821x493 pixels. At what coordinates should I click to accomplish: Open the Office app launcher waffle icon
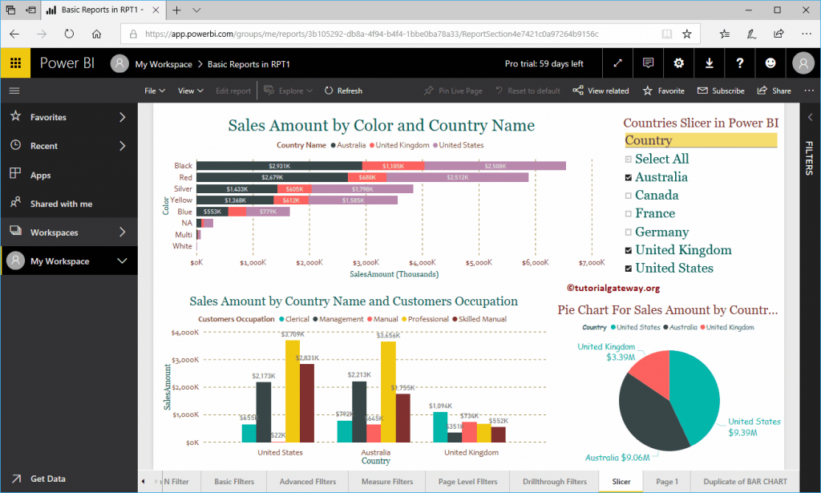tap(16, 63)
